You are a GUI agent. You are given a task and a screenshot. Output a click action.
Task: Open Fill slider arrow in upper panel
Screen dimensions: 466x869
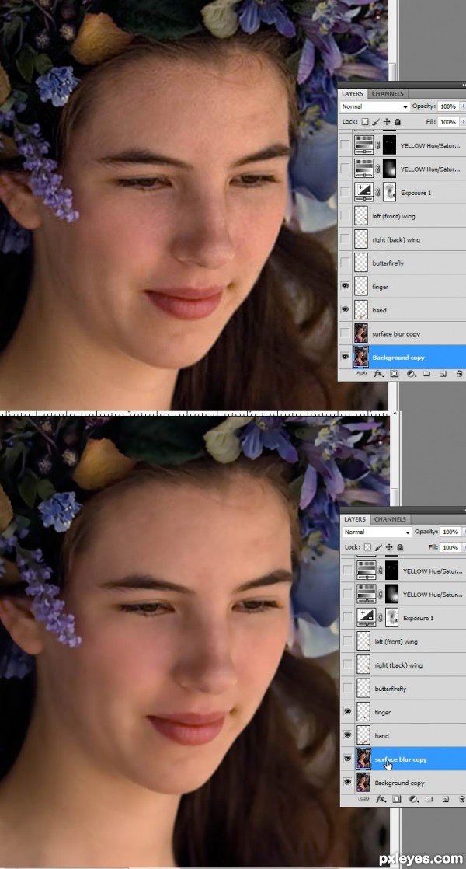click(x=463, y=122)
